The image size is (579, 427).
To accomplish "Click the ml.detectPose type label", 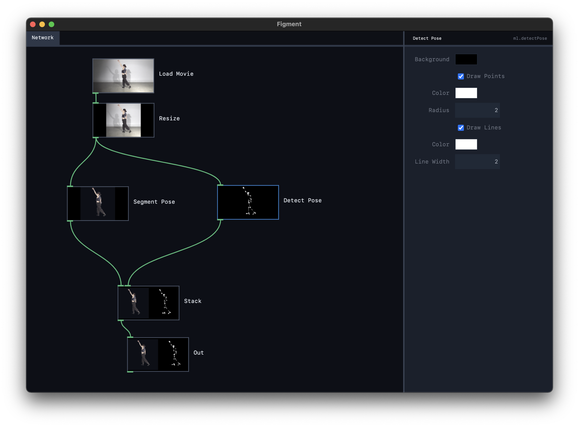I will (530, 38).
